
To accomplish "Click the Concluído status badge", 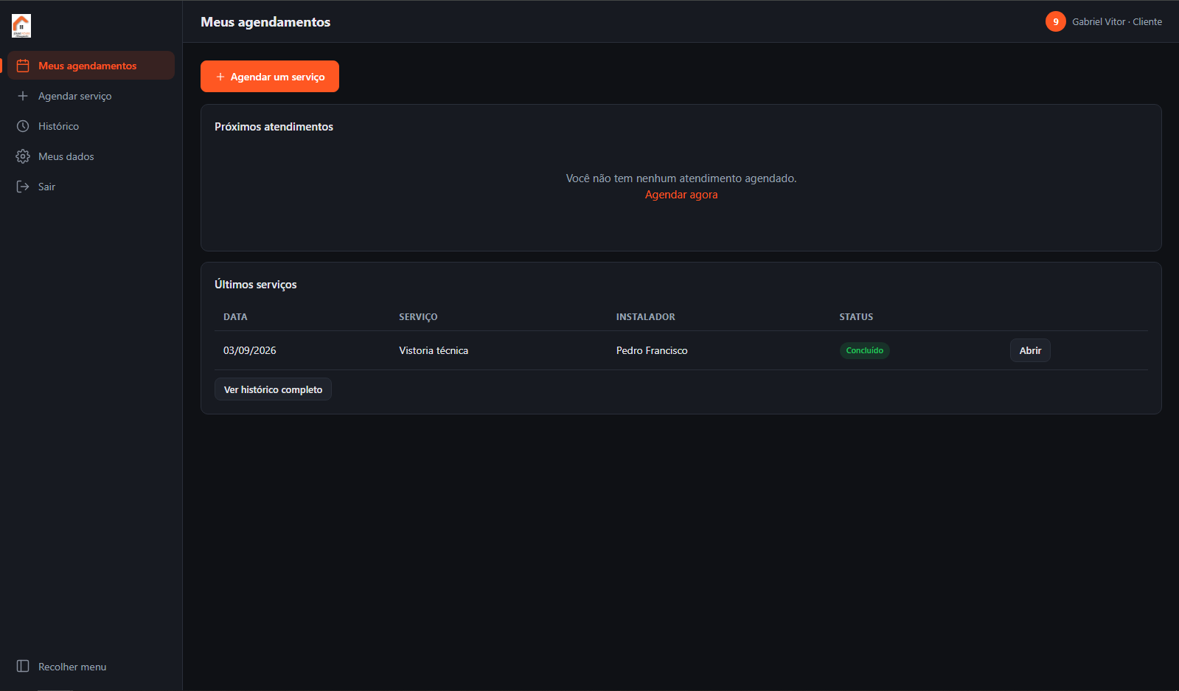I will click(865, 350).
